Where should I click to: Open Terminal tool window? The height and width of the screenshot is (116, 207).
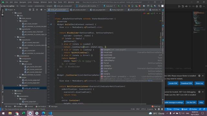[29, 106]
